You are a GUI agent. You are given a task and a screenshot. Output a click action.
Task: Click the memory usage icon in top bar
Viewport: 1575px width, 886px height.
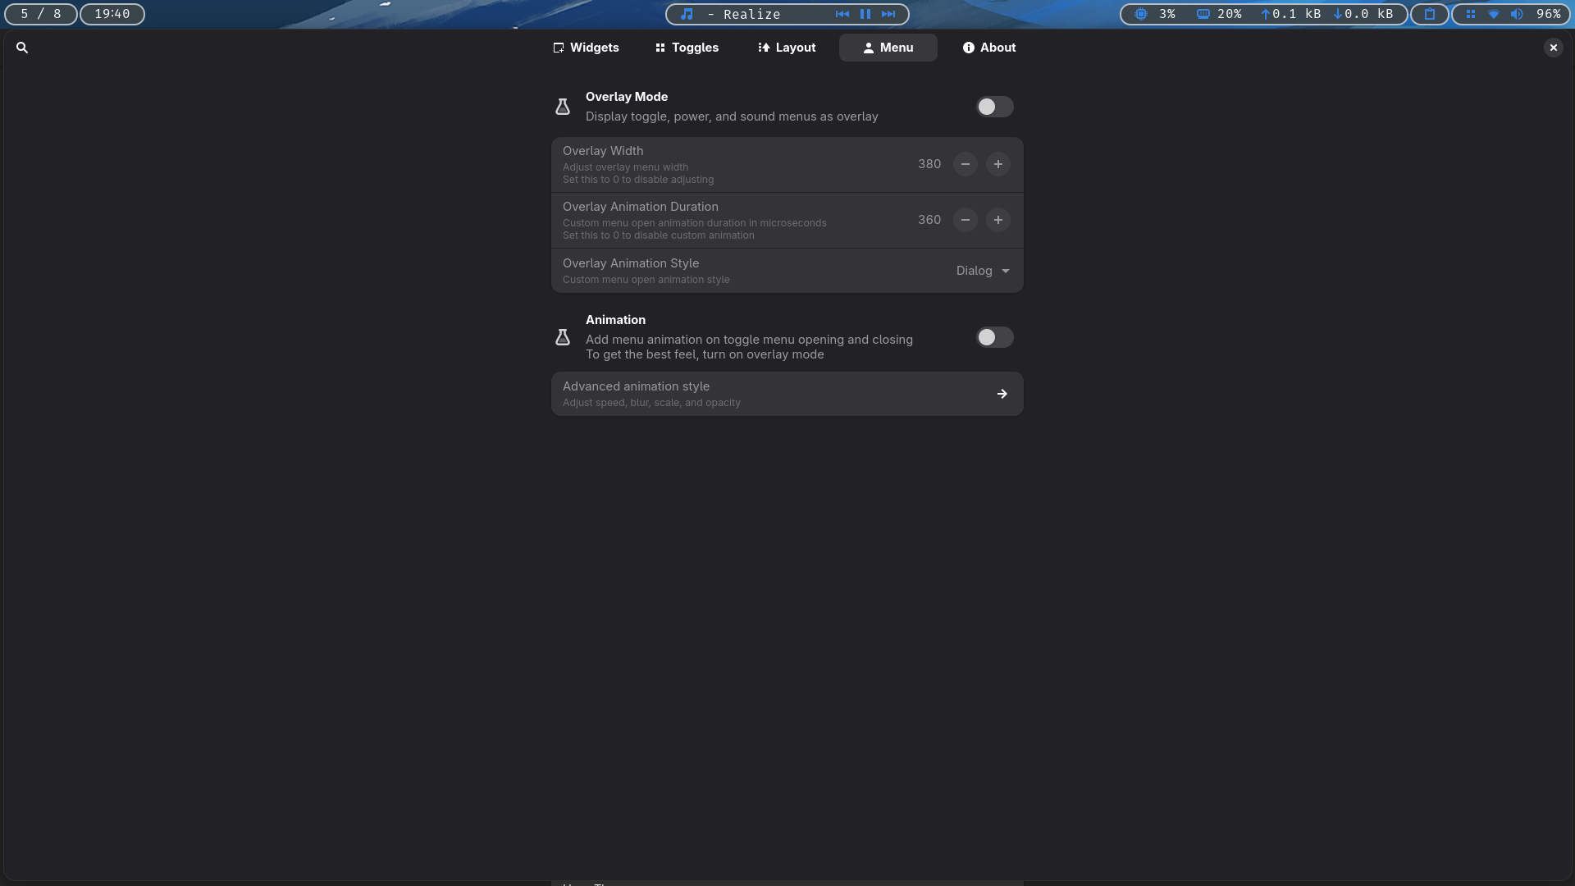1203,14
